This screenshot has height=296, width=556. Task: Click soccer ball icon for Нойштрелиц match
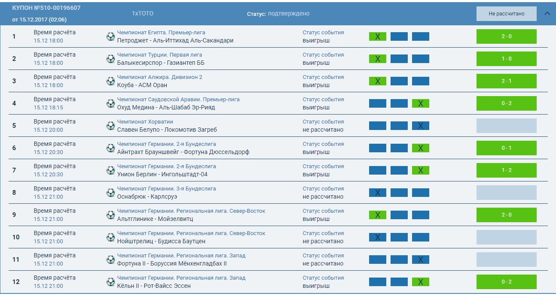click(x=110, y=237)
